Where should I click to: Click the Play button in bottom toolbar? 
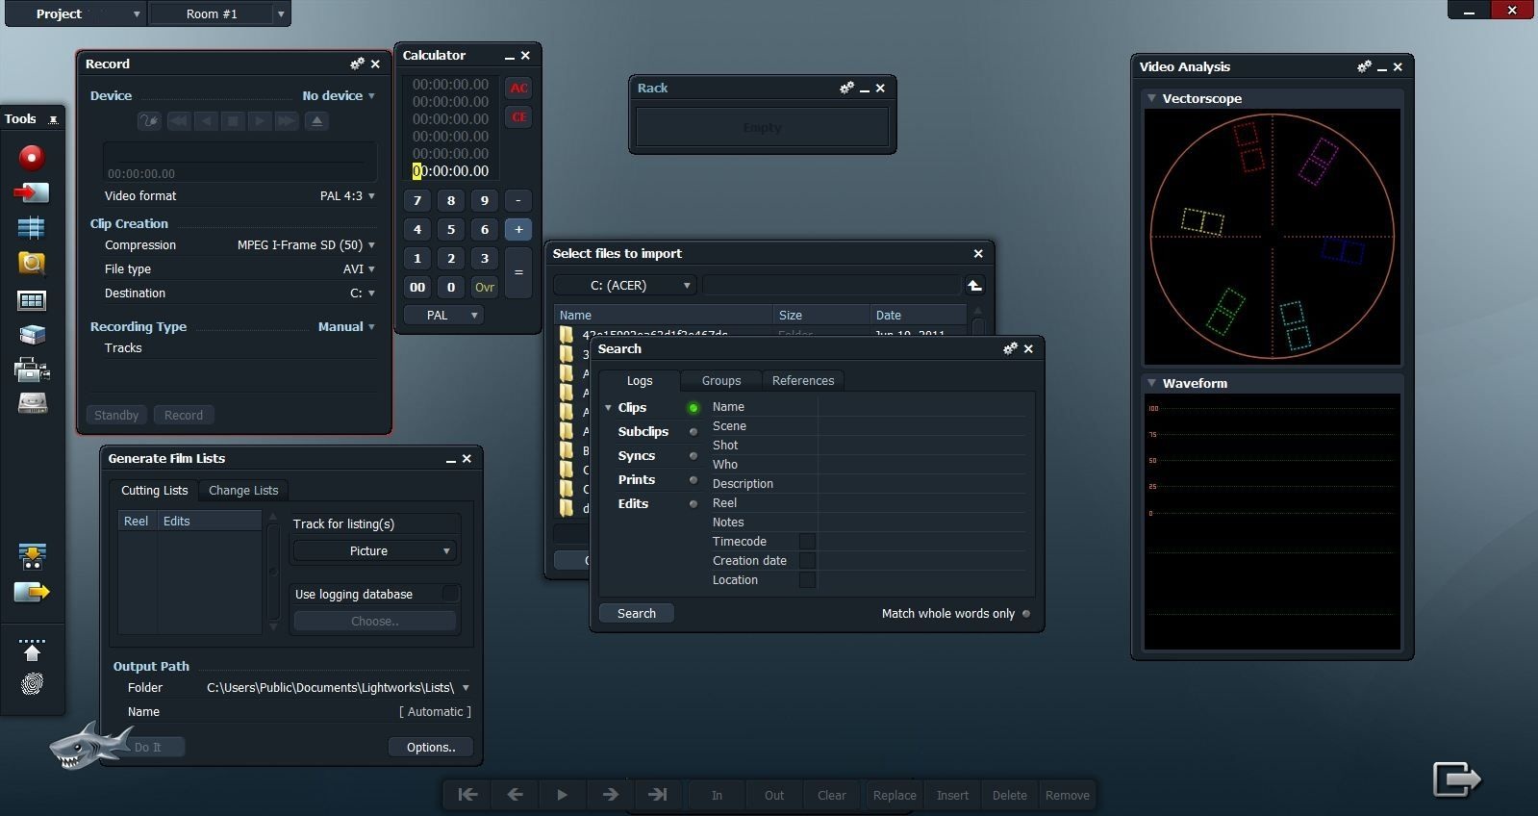[562, 795]
